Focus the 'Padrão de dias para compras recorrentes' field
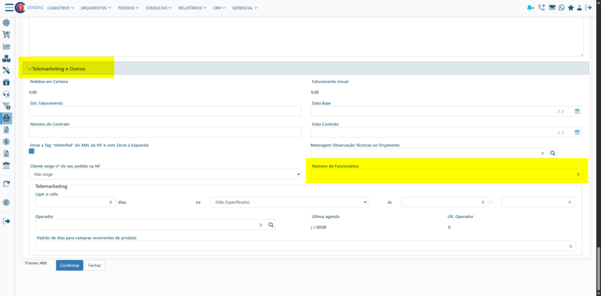 [305, 246]
